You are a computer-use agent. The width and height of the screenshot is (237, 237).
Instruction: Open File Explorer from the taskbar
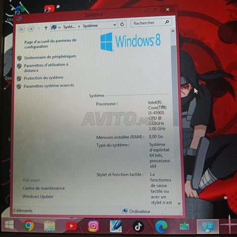[49, 226]
